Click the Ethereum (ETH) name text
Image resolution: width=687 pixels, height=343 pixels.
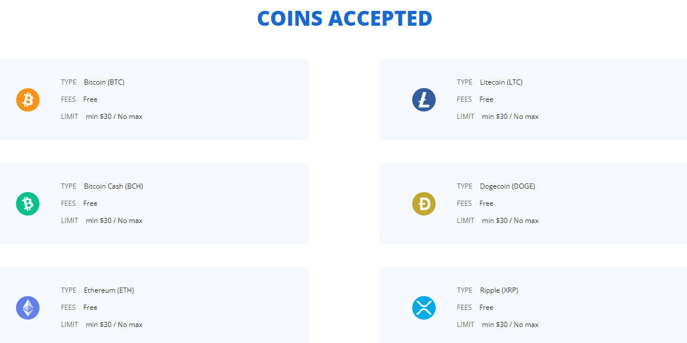click(109, 290)
